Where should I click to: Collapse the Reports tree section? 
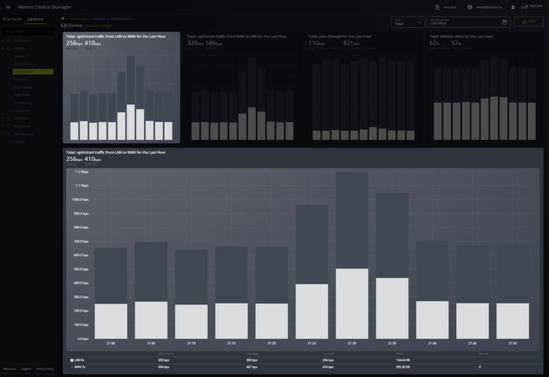tap(3, 48)
